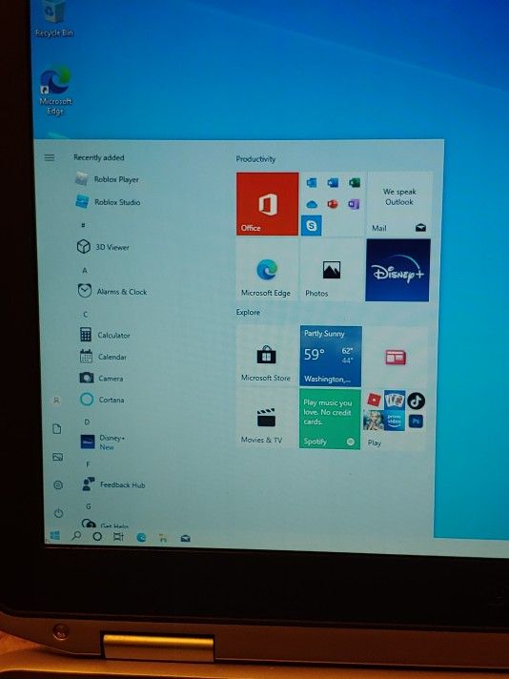Open Disney+ in the app list
The width and height of the screenshot is (509, 679).
point(103,442)
